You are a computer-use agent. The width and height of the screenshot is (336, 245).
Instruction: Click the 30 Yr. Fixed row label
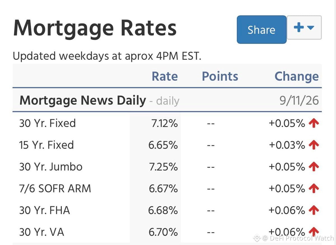(x=48, y=123)
